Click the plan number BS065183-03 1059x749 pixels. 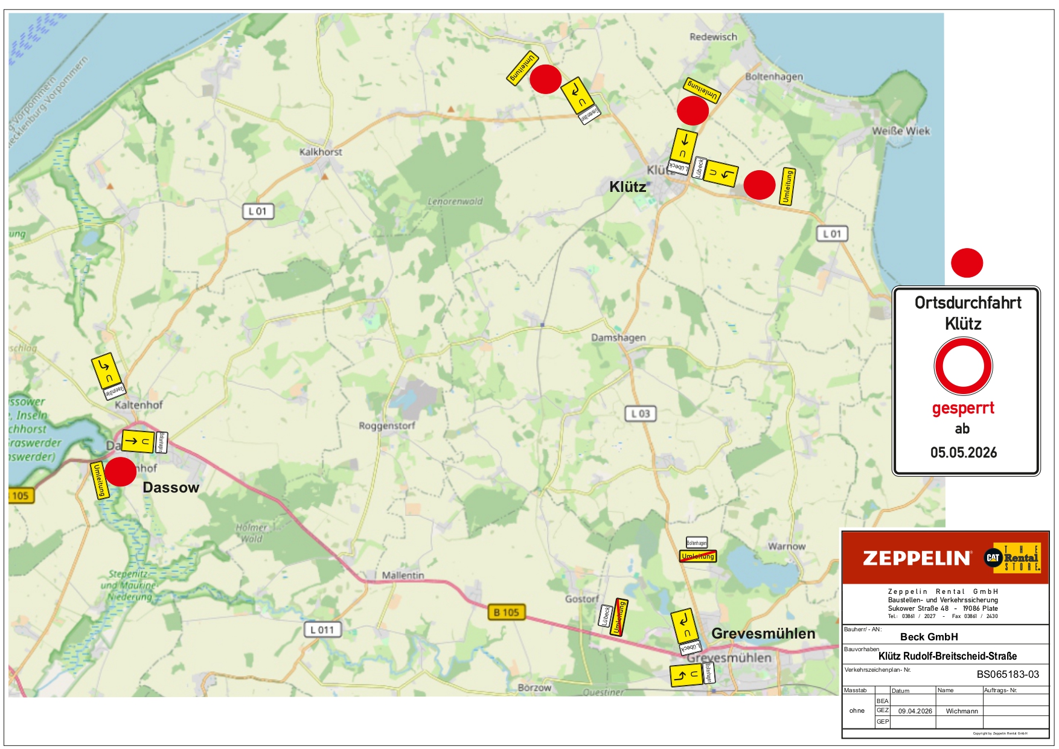1008,674
